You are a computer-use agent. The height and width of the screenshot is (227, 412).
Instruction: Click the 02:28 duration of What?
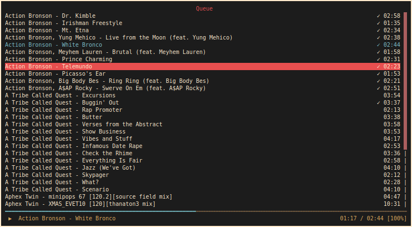pos(392,182)
